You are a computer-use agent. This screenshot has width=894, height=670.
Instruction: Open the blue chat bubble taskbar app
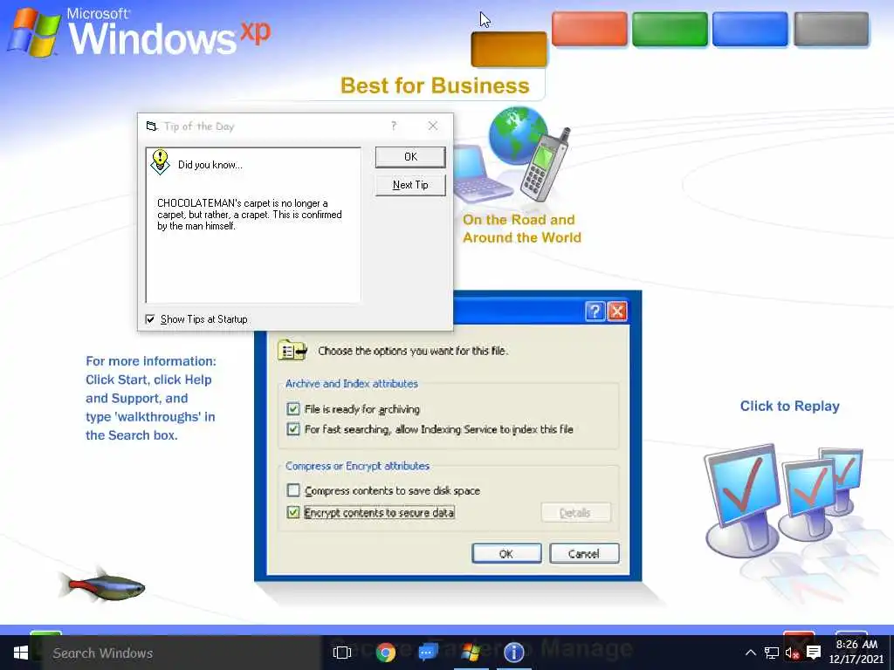428,653
